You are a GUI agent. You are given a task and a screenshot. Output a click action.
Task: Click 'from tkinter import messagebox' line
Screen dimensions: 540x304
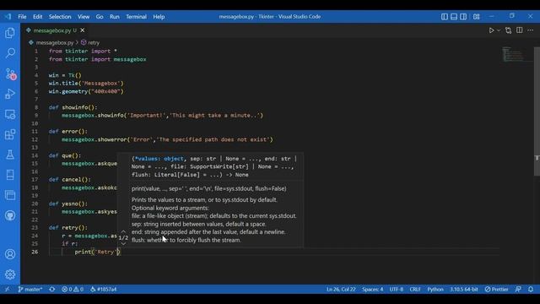pos(98,59)
